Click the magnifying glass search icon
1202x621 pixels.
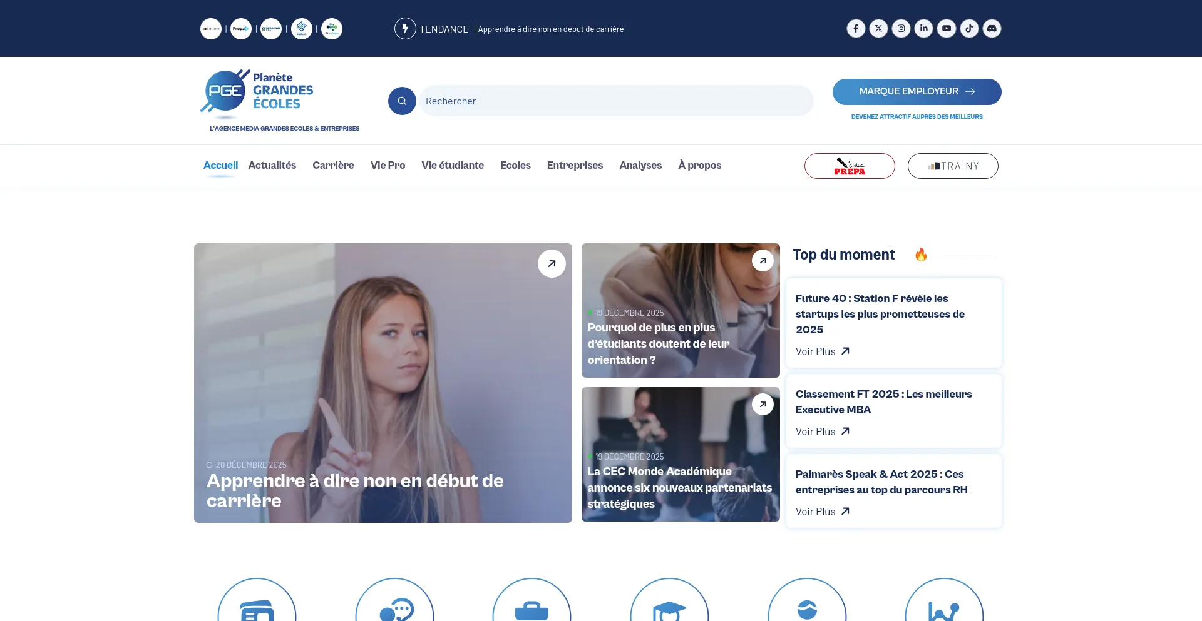pyautogui.click(x=402, y=101)
